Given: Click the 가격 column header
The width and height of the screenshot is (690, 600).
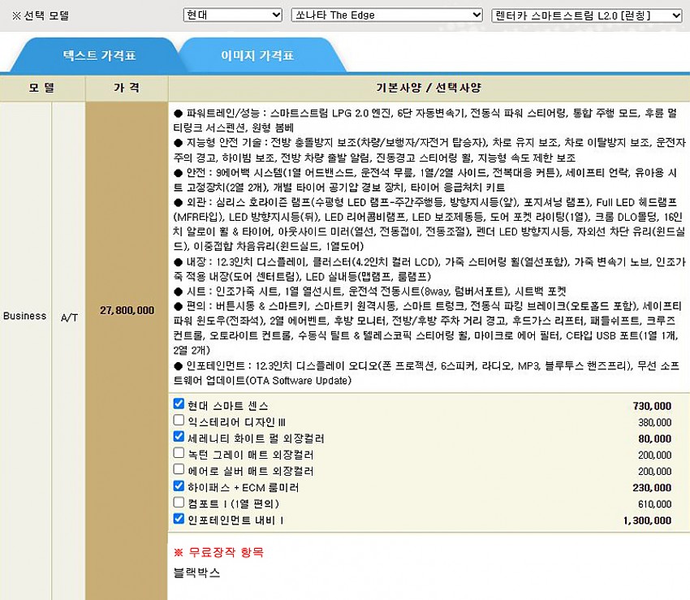Looking at the screenshot, I should 127,88.
